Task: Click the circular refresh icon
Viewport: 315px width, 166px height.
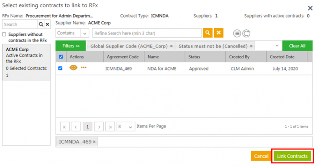Action: [246, 33]
